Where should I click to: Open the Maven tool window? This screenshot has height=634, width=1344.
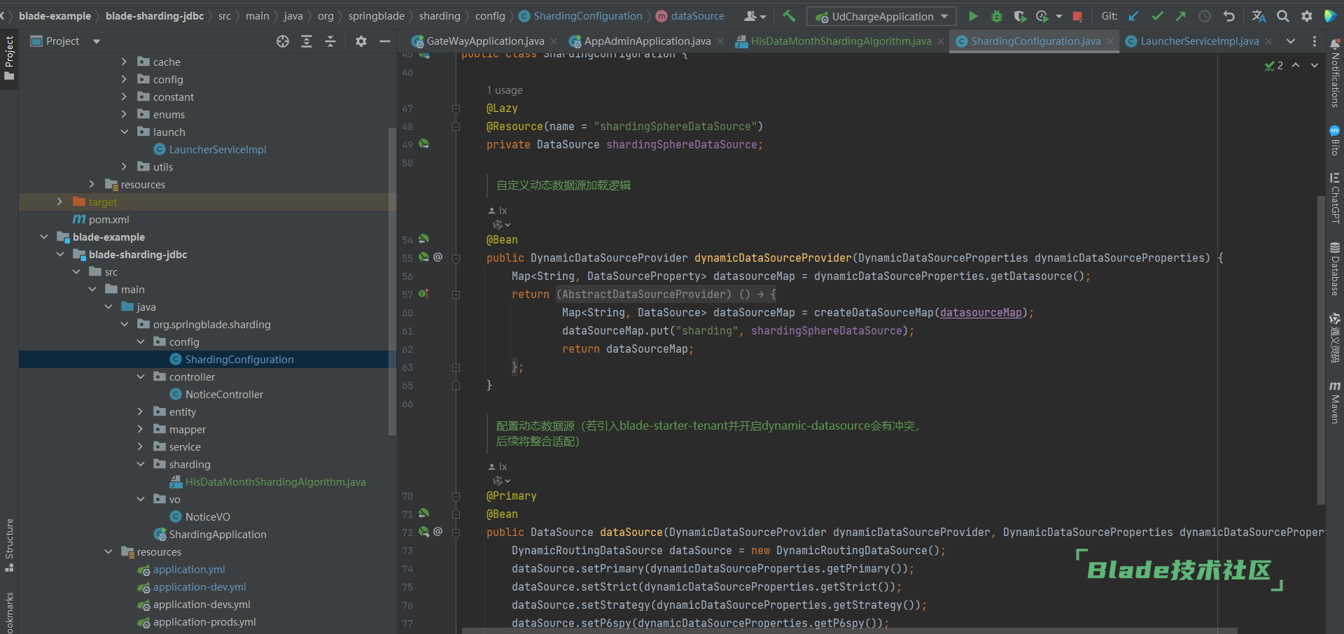click(1335, 402)
